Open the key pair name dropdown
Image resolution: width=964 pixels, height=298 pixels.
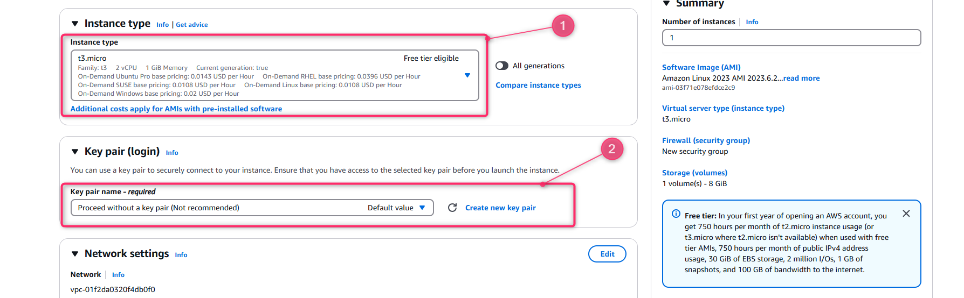pos(252,208)
